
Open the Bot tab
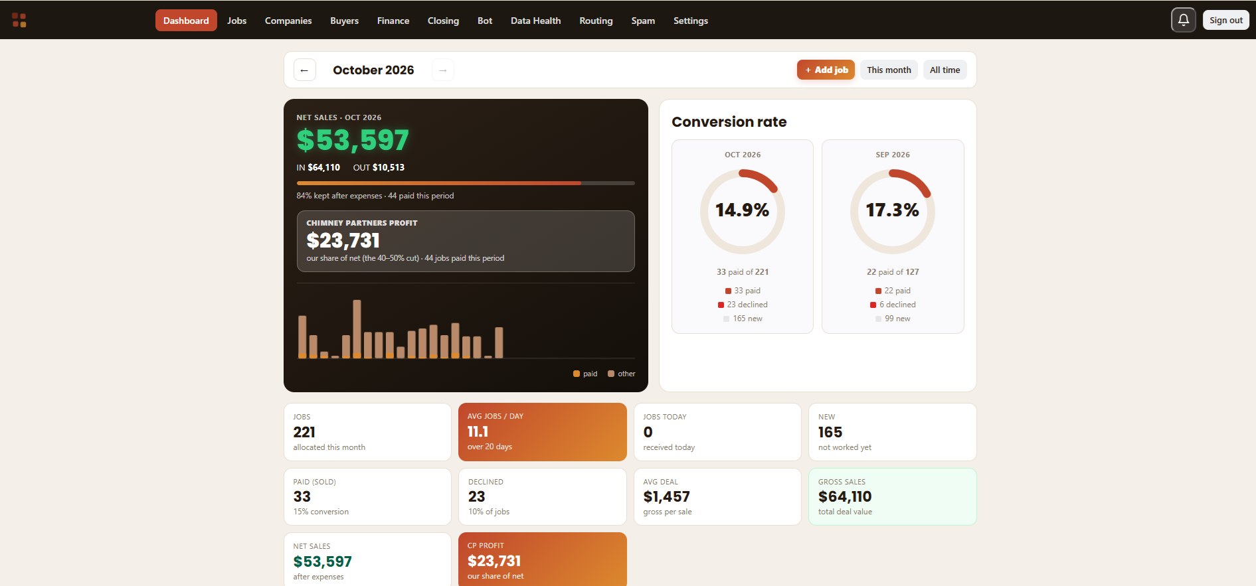[x=485, y=21]
